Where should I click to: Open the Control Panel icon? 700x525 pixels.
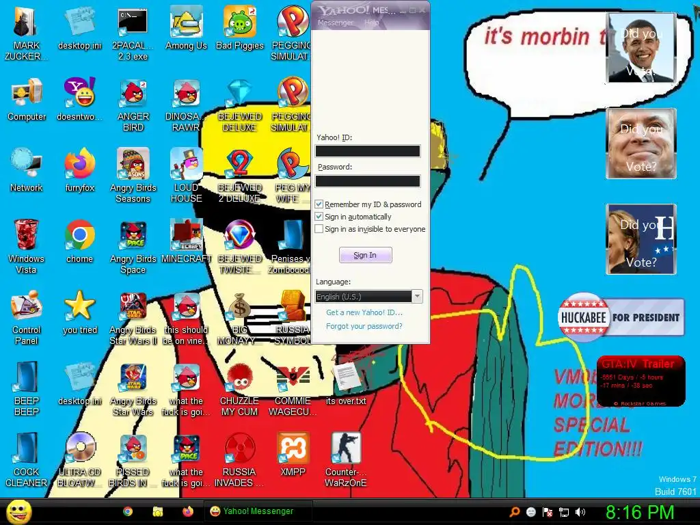coord(26,317)
